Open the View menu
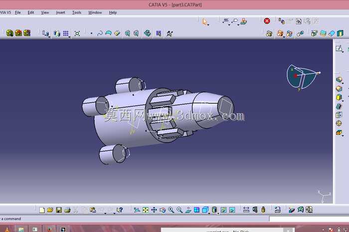This screenshot has height=232, width=349. [x=45, y=12]
